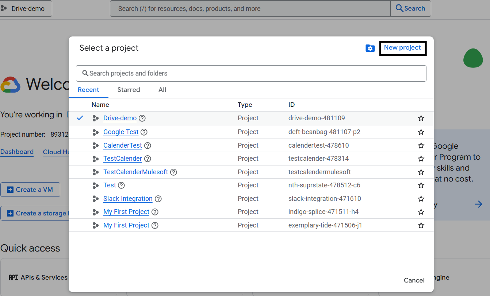Viewport: 490px width, 296px height.
Task: Focus the Search projects and folders field
Action: (251, 73)
